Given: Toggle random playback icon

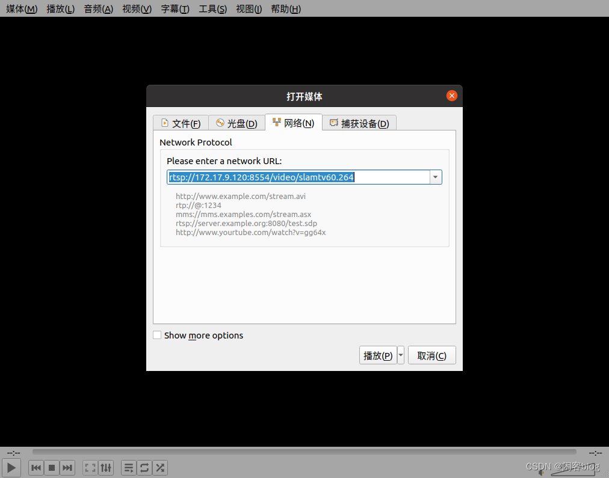Looking at the screenshot, I should click(160, 468).
